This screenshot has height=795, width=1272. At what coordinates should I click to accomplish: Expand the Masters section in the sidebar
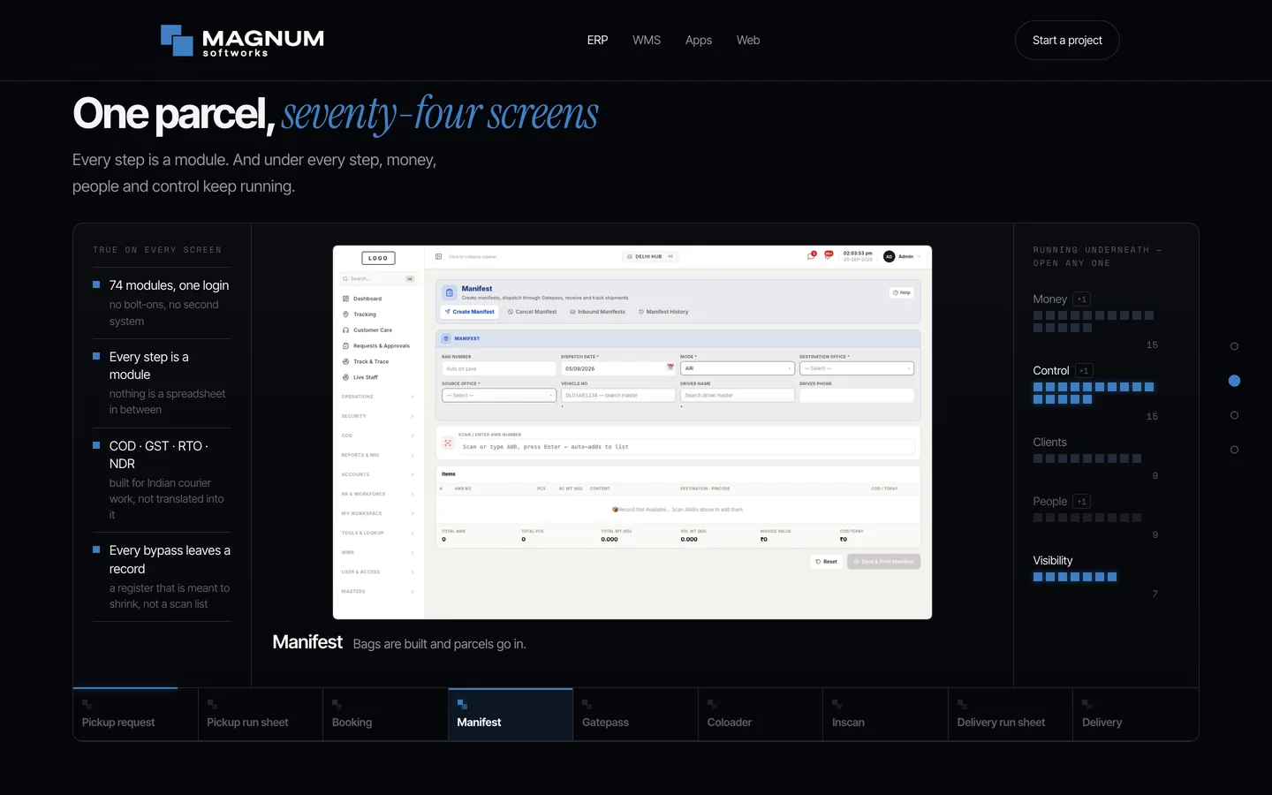coord(378,591)
